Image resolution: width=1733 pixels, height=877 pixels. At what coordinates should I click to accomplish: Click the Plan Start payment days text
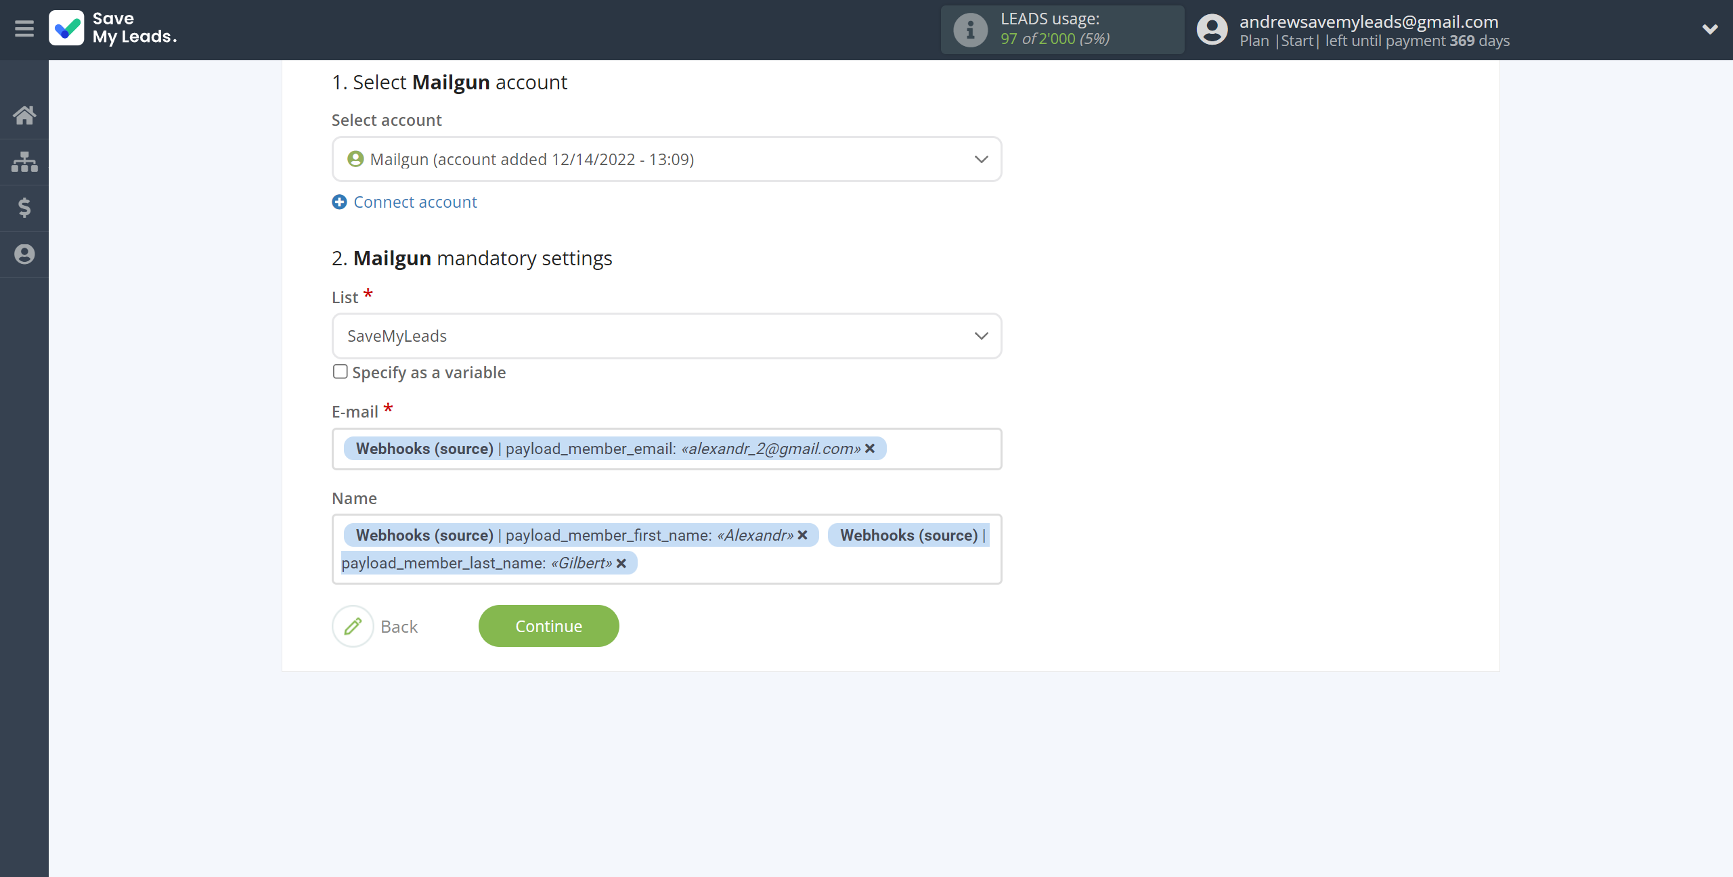click(x=1374, y=41)
